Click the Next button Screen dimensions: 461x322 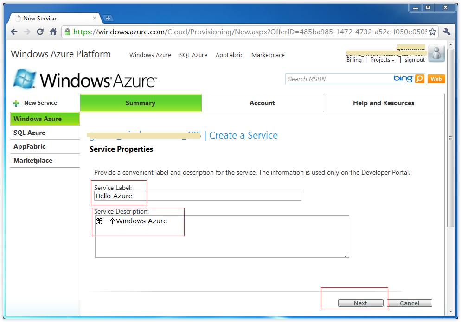[361, 303]
